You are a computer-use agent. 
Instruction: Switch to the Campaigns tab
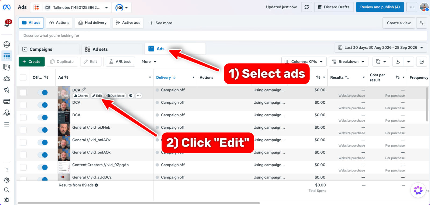point(49,49)
